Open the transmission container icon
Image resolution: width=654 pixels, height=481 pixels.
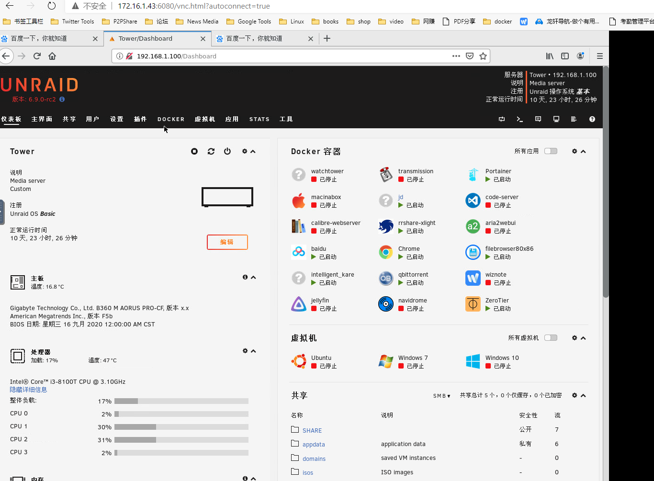[x=386, y=175]
